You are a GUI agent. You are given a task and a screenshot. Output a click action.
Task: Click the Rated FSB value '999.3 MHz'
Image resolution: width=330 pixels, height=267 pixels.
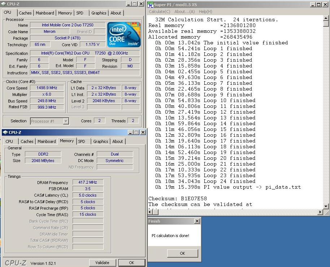(47, 107)
